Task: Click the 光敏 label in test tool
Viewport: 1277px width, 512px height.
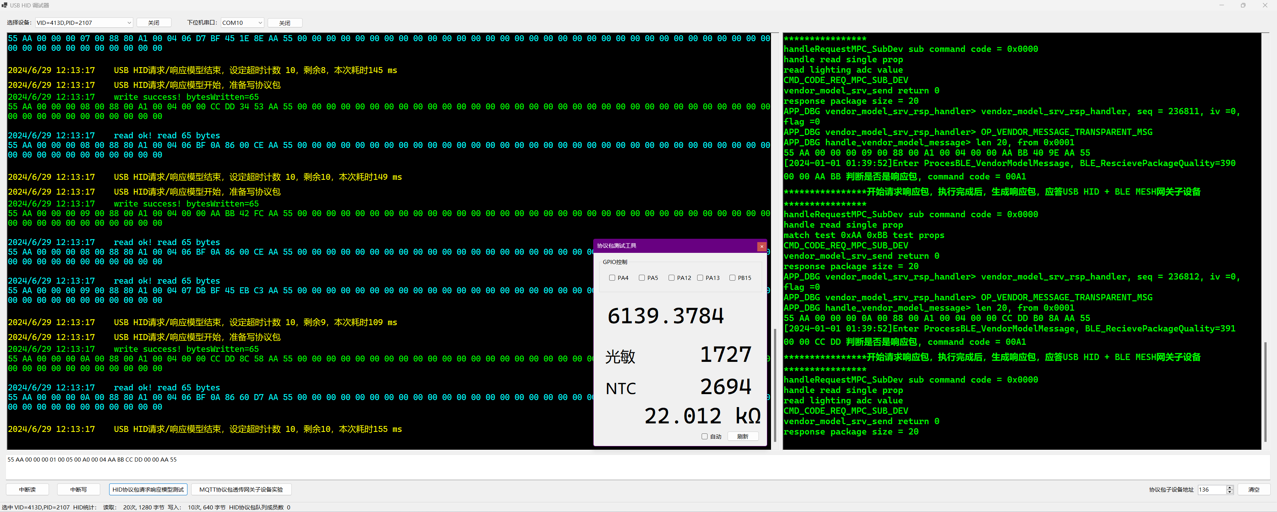Action: point(620,357)
